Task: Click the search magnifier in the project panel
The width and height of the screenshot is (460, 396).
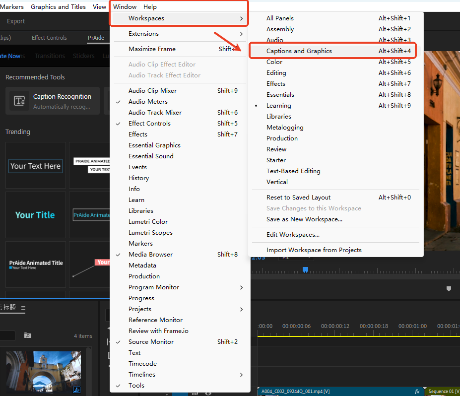Action: click(x=28, y=335)
